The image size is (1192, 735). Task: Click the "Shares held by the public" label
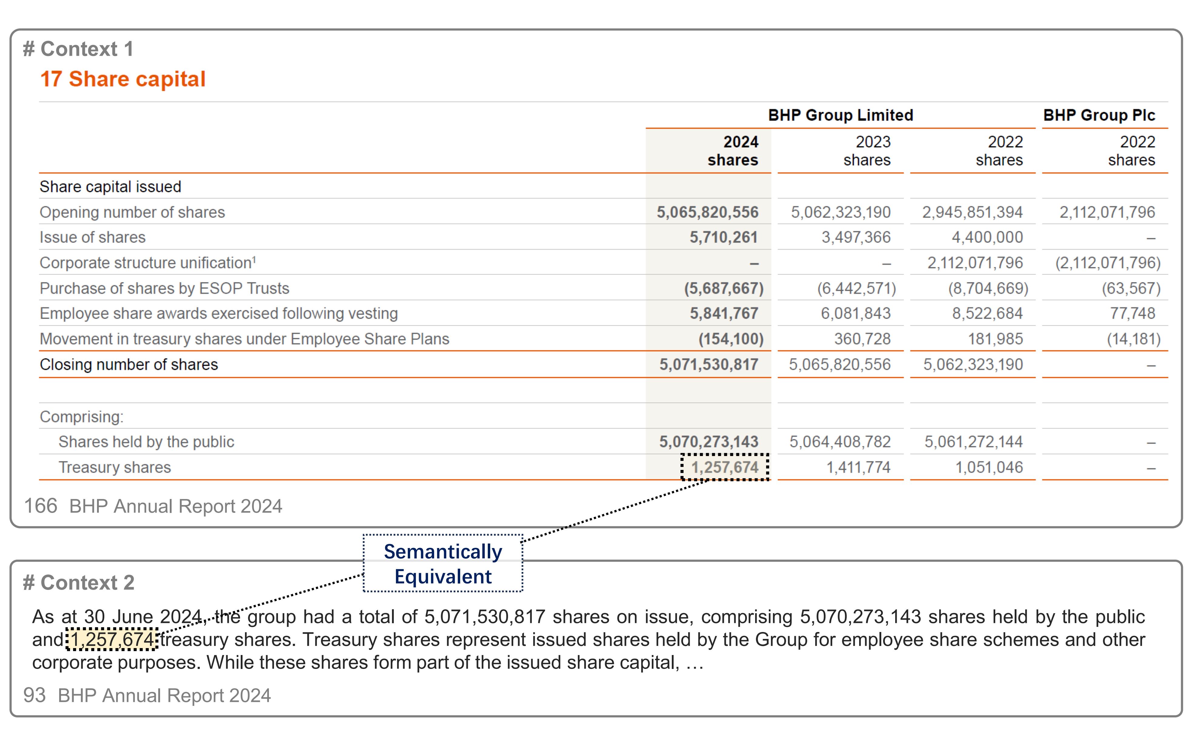pyautogui.click(x=146, y=442)
